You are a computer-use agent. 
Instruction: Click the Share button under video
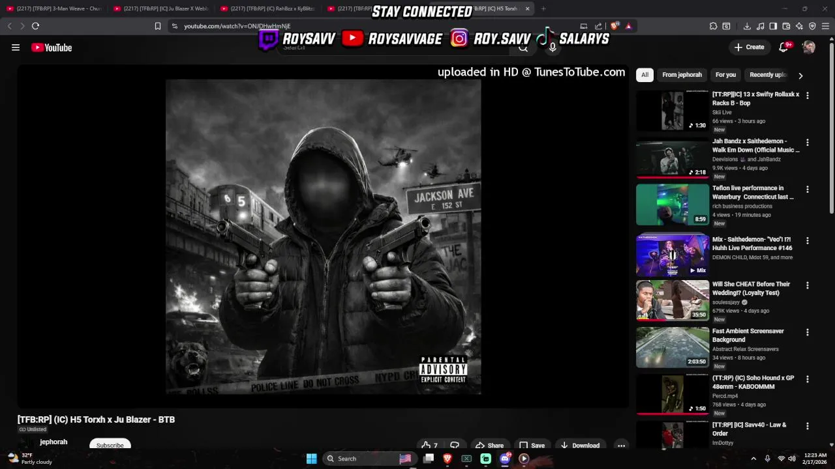click(x=489, y=446)
